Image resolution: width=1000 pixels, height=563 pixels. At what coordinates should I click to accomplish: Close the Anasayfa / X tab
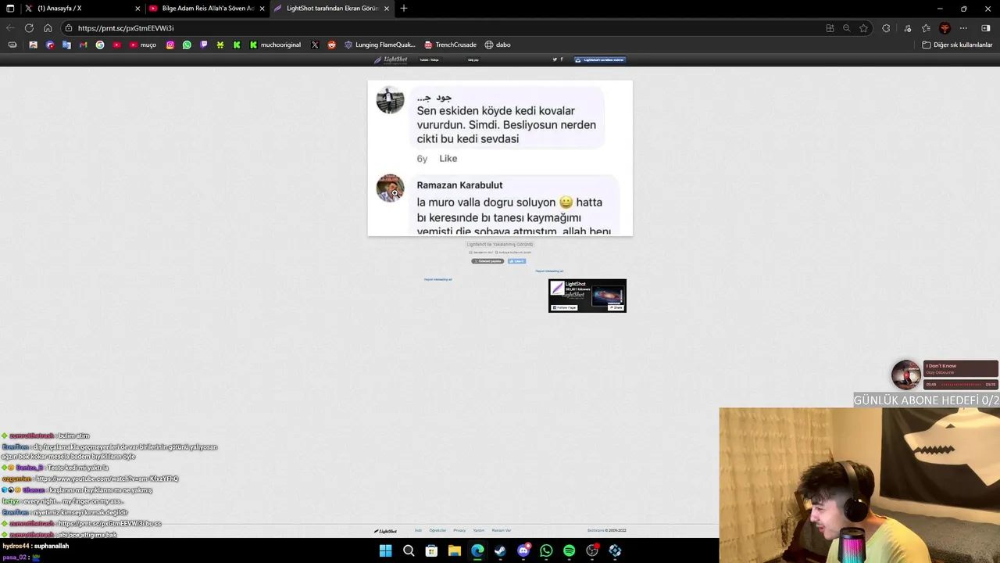tap(137, 9)
